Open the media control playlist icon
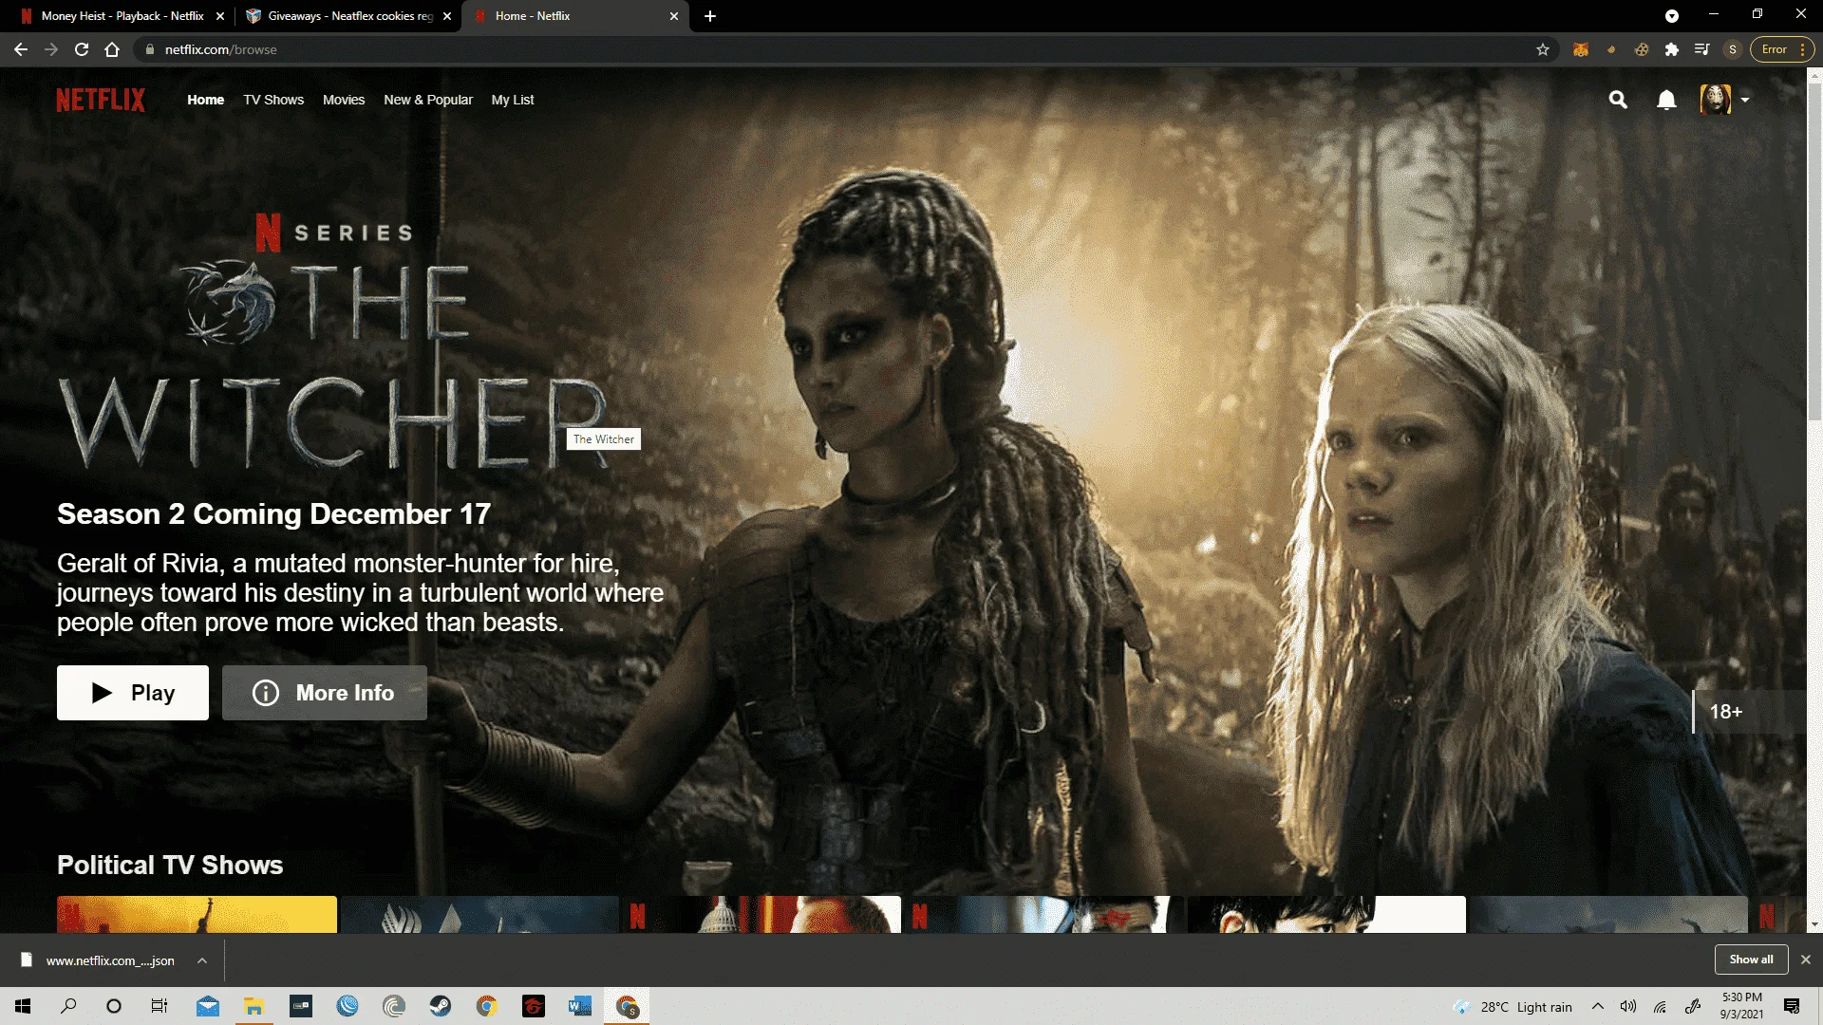This screenshot has width=1823, height=1025. coord(1702,49)
